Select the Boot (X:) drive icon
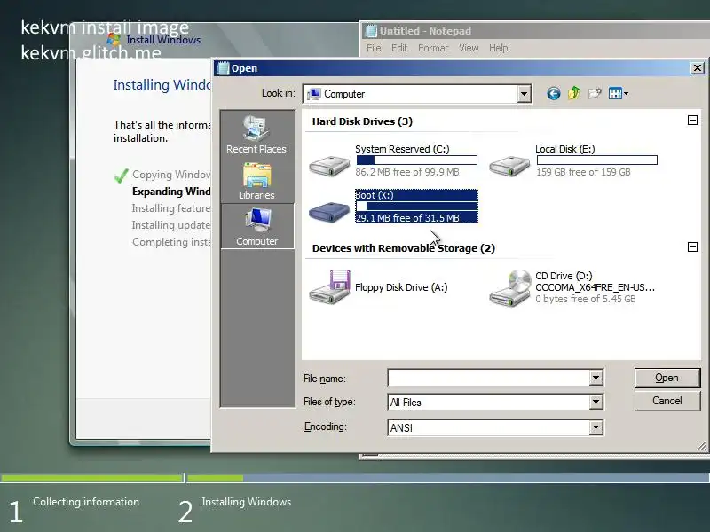The width and height of the screenshot is (710, 532). click(329, 211)
